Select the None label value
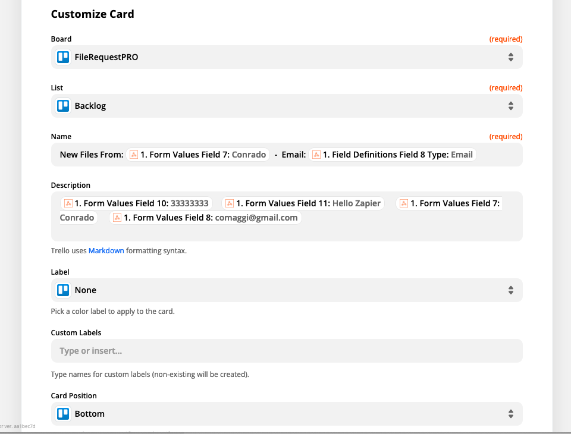The image size is (571, 434). coord(86,290)
